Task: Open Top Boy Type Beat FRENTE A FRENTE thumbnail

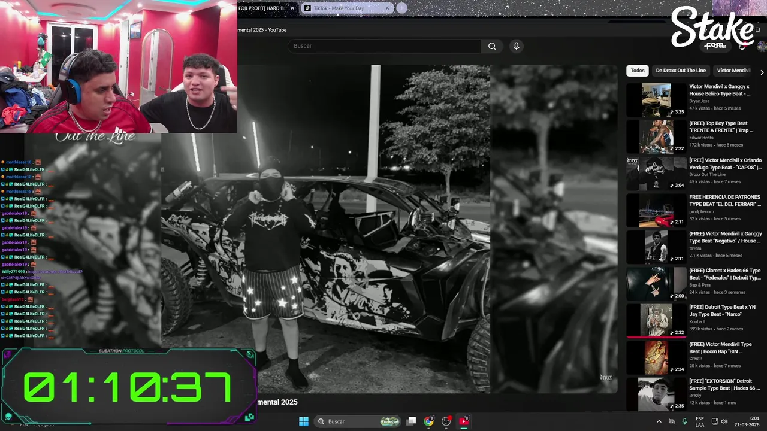Action: point(656,136)
